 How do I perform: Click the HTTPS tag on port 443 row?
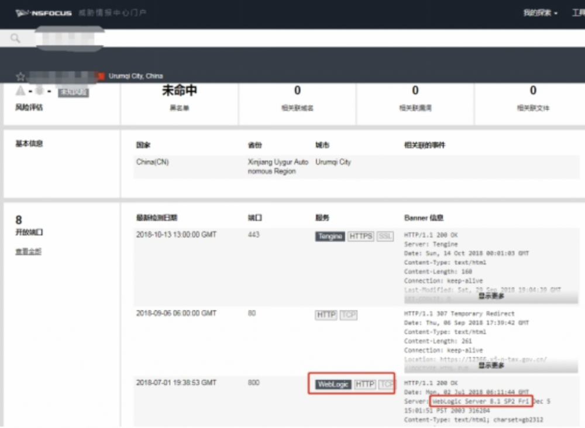tap(360, 236)
